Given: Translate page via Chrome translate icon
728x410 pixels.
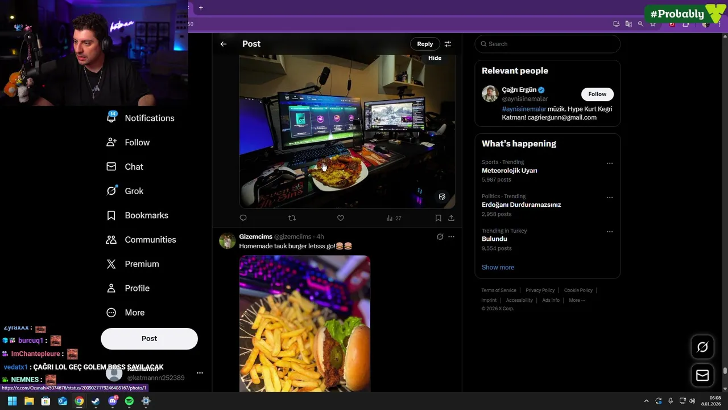Looking at the screenshot, I should (x=628, y=24).
